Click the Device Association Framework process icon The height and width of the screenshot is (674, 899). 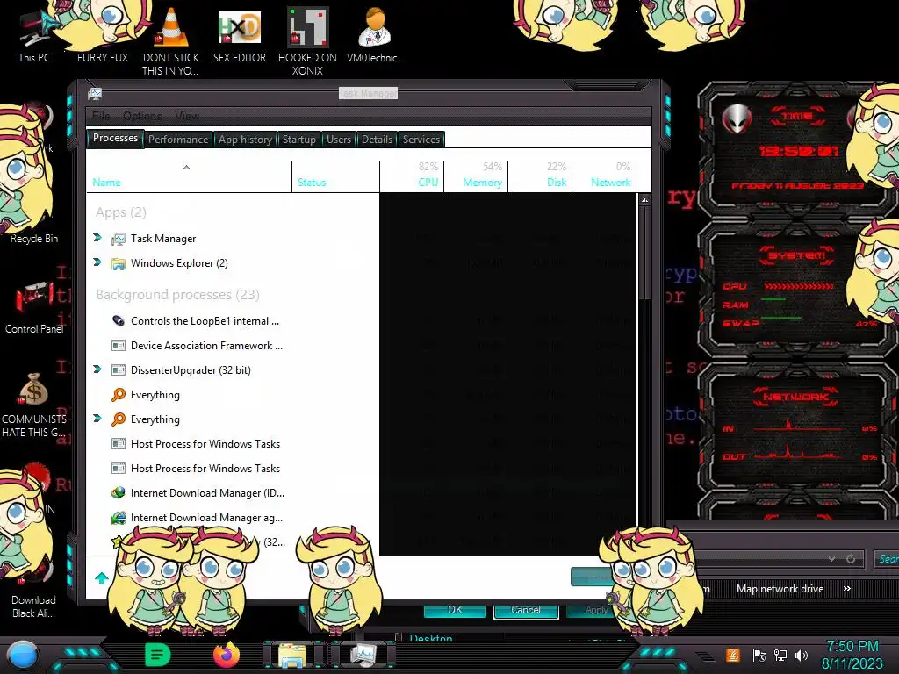119,346
